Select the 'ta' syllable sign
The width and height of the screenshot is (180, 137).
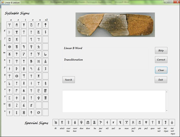(10, 98)
